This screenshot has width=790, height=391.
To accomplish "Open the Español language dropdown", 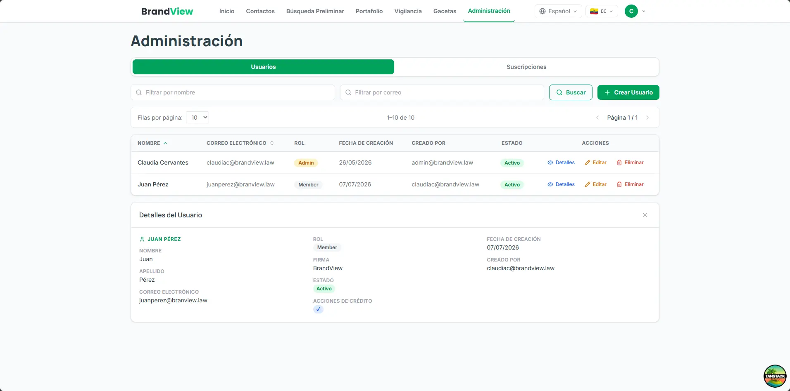I will (558, 11).
